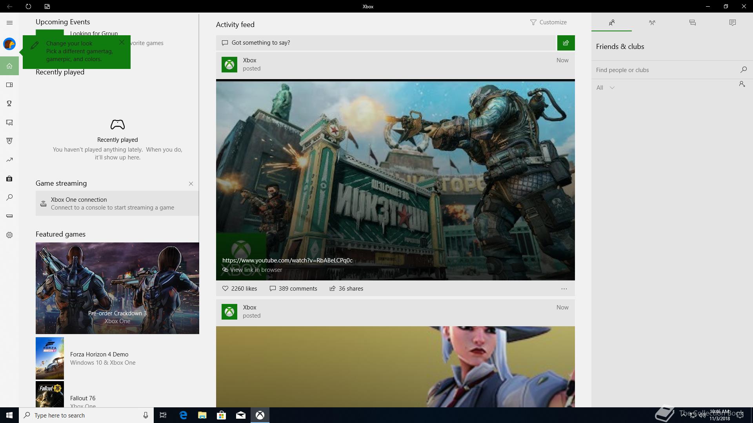Share the post with 36 shares

tap(346, 289)
